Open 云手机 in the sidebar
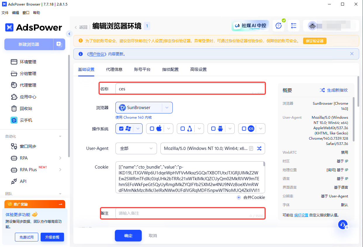Image resolution: width=363 pixels, height=247 pixels. 26,120
